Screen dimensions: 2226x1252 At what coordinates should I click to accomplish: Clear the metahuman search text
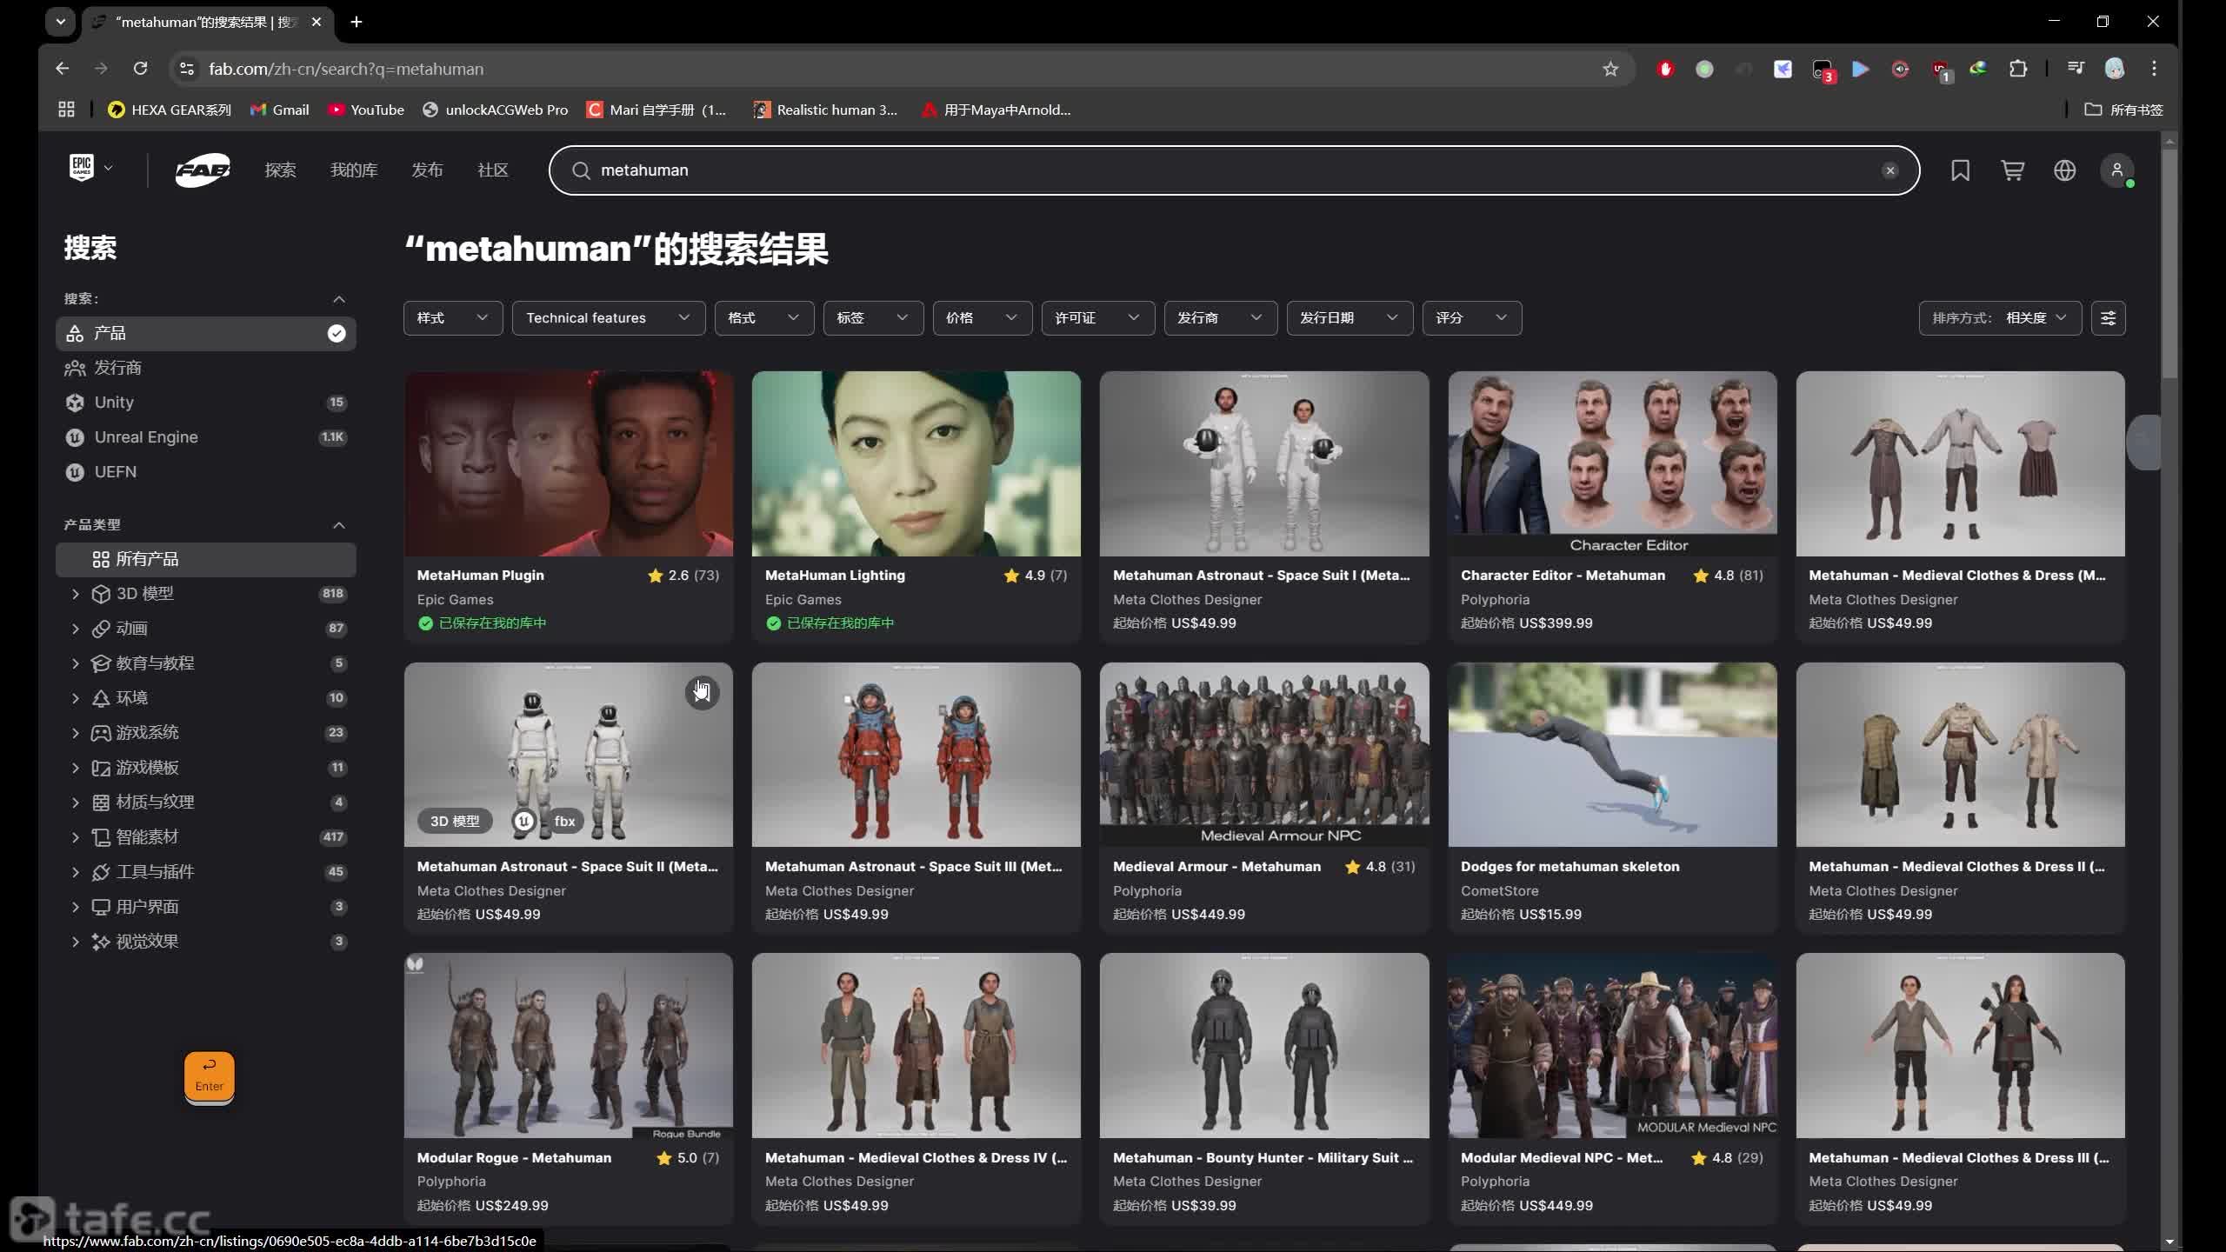click(1889, 170)
